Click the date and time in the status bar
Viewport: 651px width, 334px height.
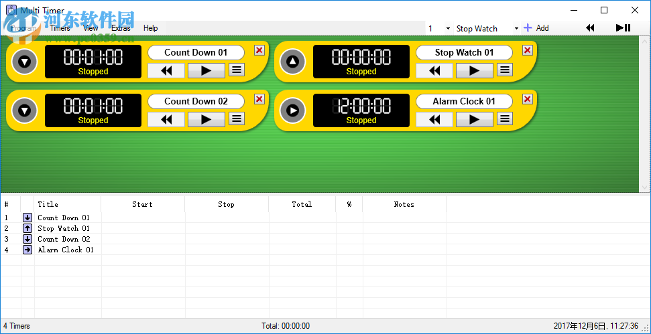596,326
